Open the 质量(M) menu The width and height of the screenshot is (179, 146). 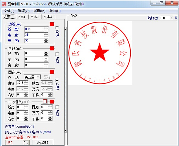tap(39, 11)
